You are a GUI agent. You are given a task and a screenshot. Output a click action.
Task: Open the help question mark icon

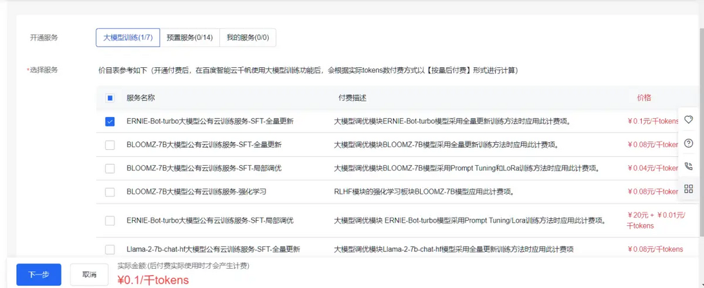click(688, 143)
